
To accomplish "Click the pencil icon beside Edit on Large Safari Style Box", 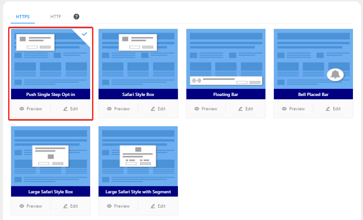I will (66, 206).
